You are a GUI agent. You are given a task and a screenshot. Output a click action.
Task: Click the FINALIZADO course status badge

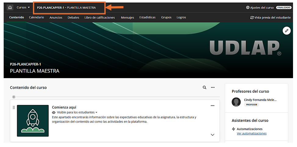pos(283,8)
